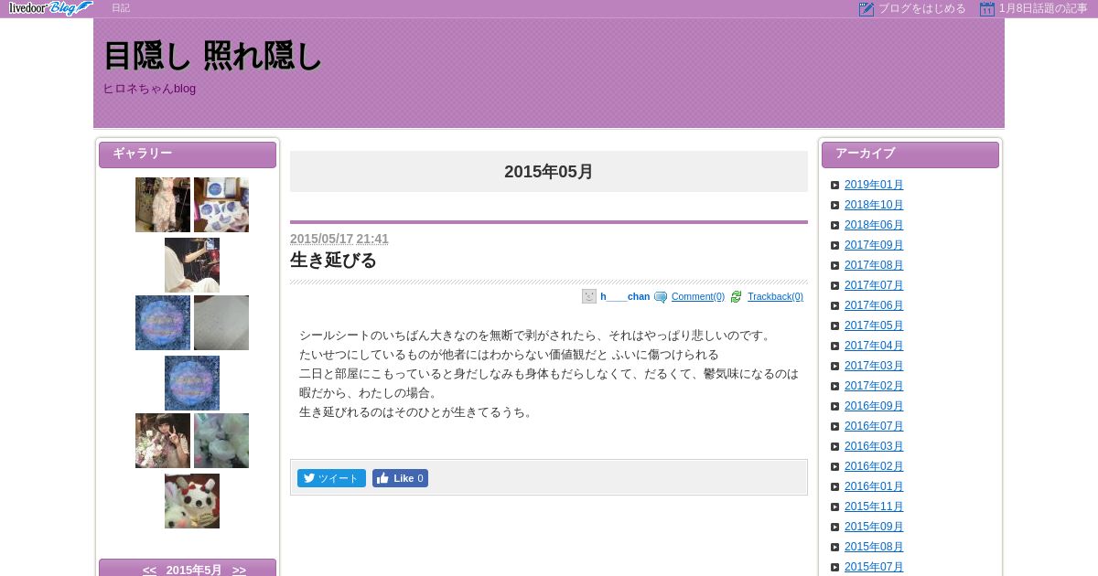Open gallery thumbnail of girl with flowers
Image resolution: width=1098 pixels, height=576 pixels.
163,441
